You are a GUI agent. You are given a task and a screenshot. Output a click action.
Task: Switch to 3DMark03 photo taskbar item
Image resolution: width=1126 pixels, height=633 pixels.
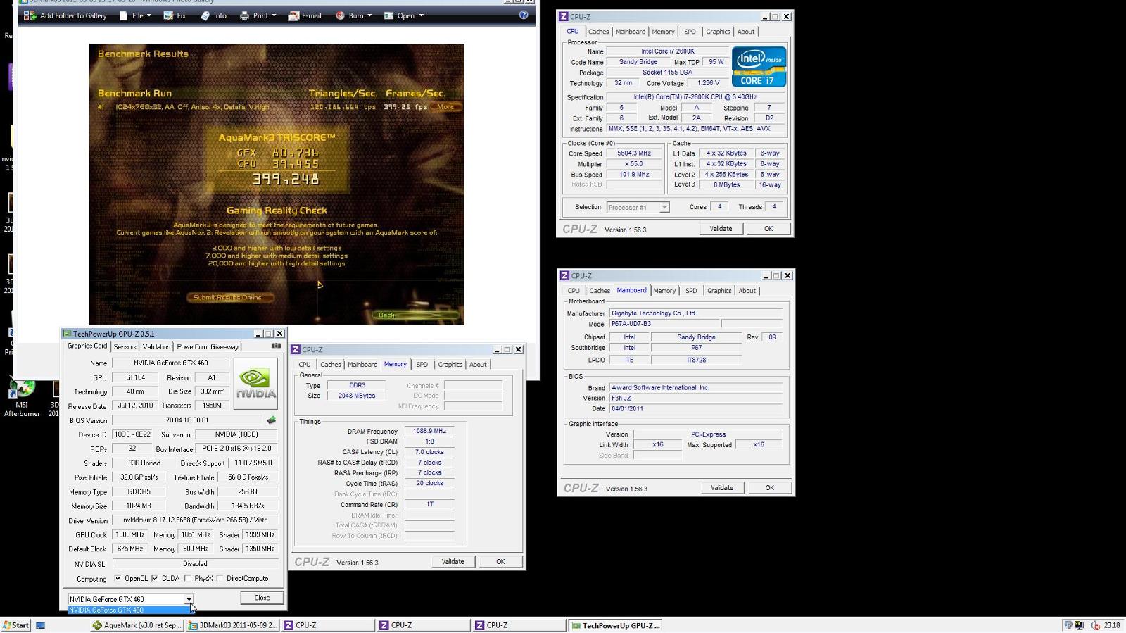coord(233,625)
